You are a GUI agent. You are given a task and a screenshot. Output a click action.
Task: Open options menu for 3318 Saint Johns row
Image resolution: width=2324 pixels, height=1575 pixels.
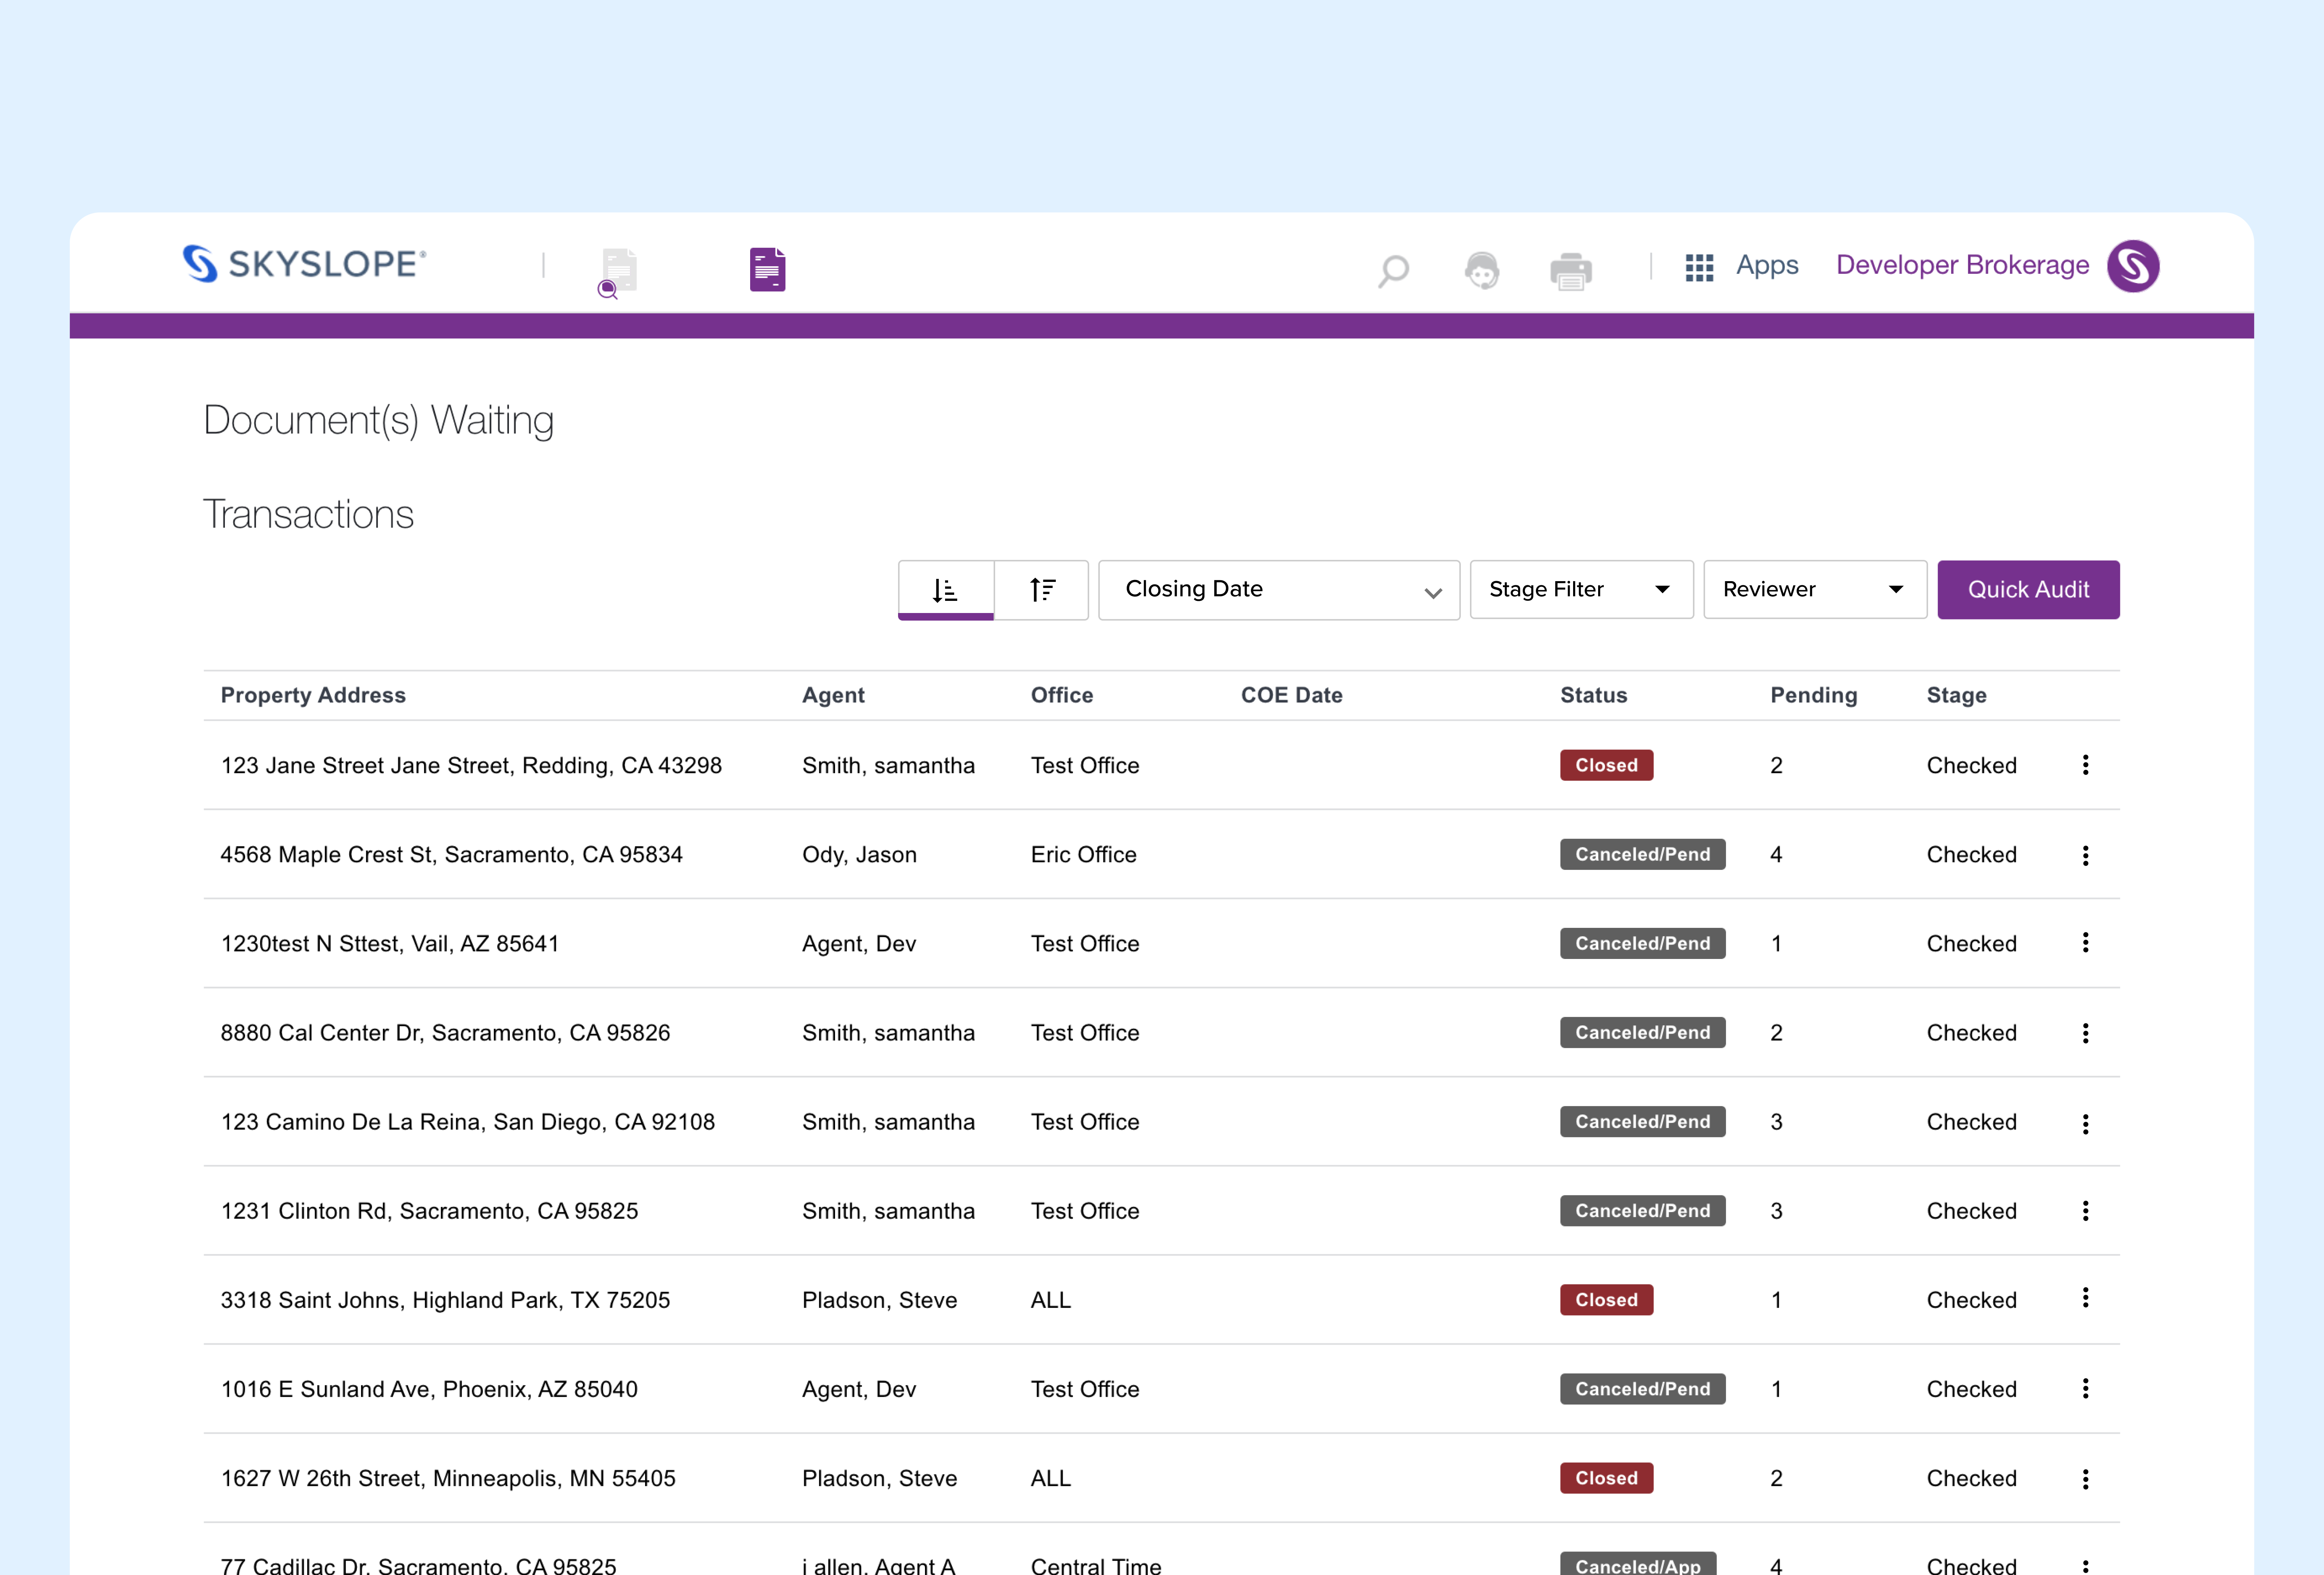(x=2085, y=1298)
